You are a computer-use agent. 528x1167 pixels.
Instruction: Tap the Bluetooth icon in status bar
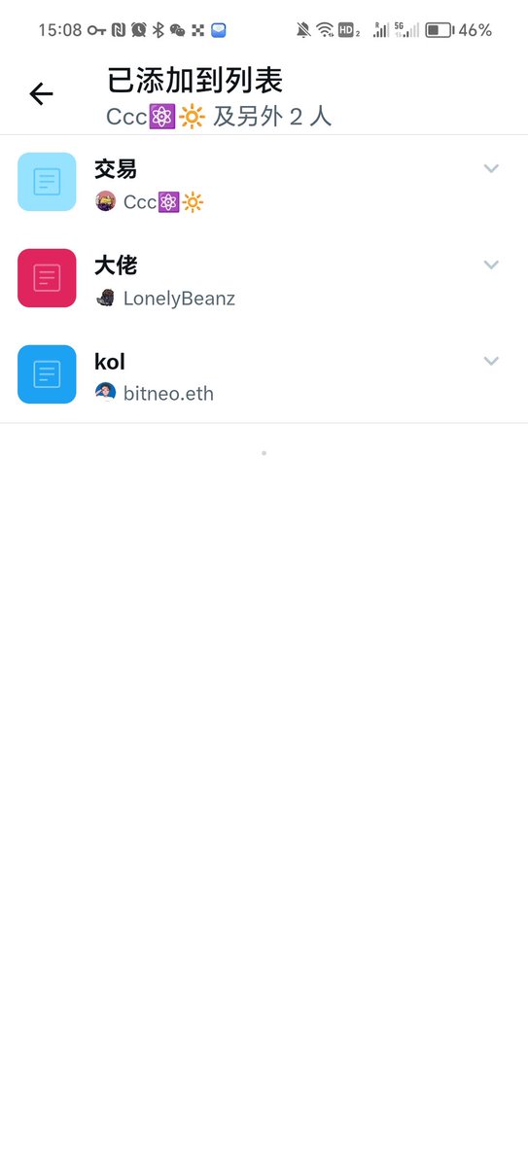158,30
